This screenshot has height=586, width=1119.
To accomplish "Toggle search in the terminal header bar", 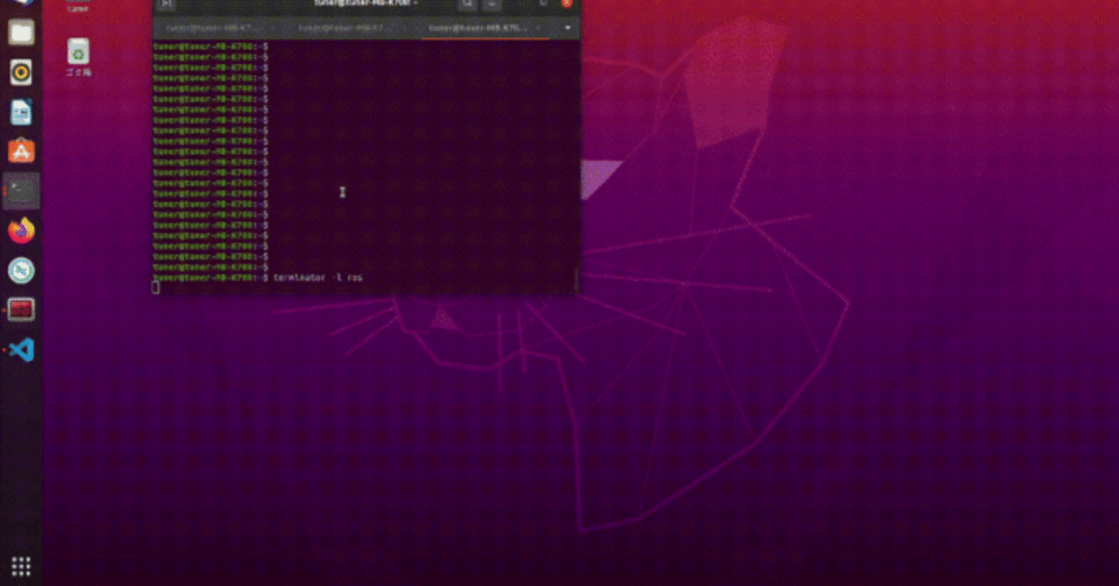I will tap(466, 4).
